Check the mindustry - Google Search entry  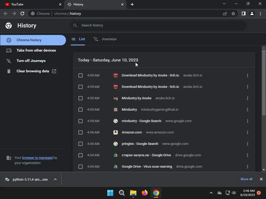pyautogui.click(x=81, y=121)
